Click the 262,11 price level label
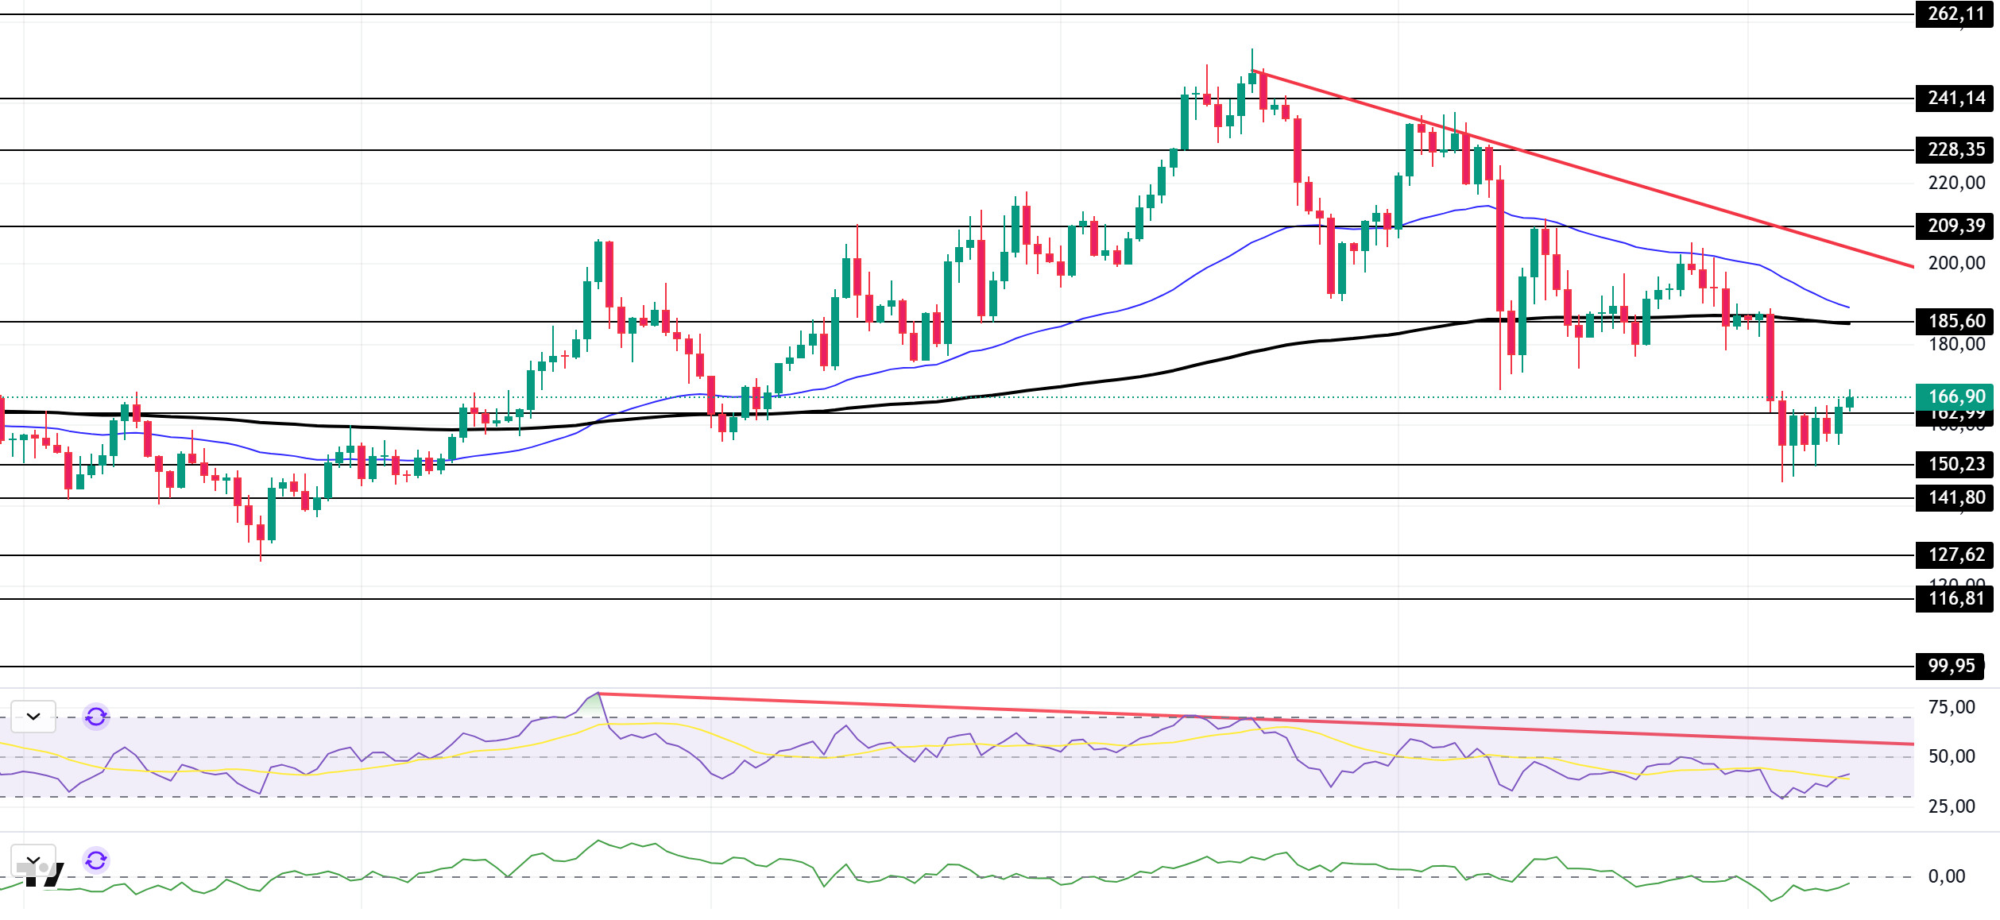2000x920 pixels. pyautogui.click(x=1956, y=14)
